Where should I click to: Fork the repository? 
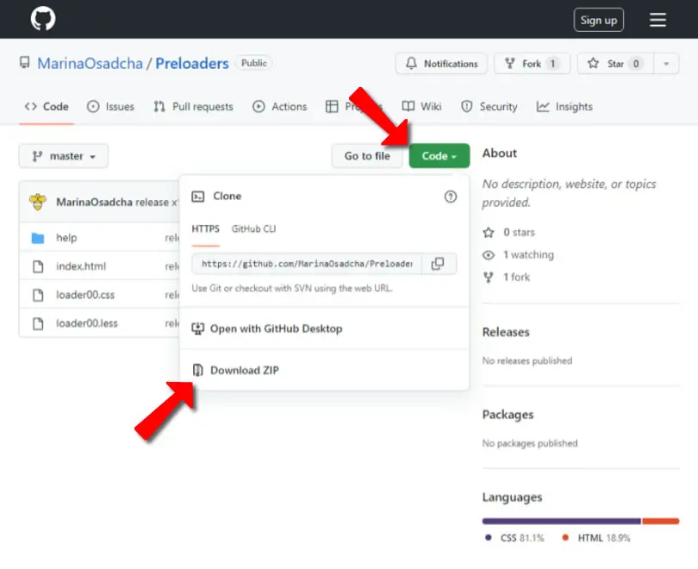(532, 64)
